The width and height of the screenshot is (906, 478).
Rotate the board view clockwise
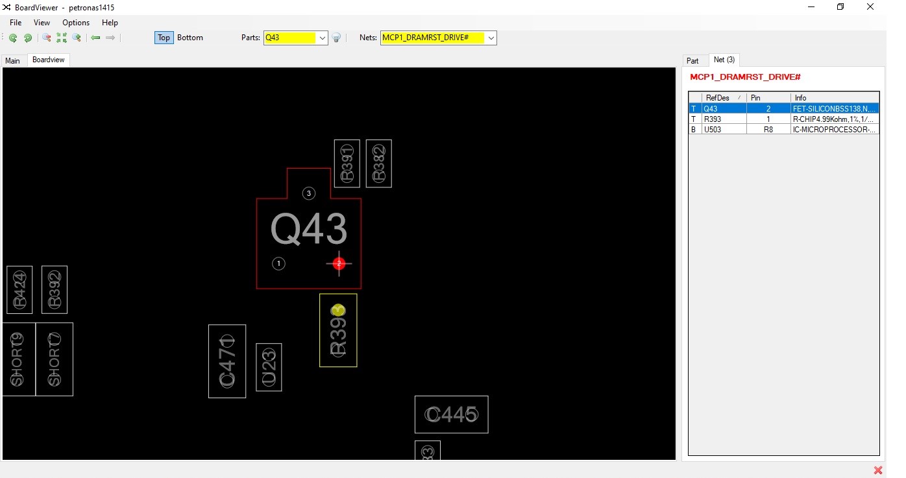28,38
